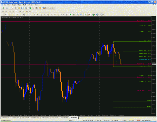Screen dimensions: 157x122
Task: Switch to the USDJPY,H1 chart tab
Action: click(65, 118)
